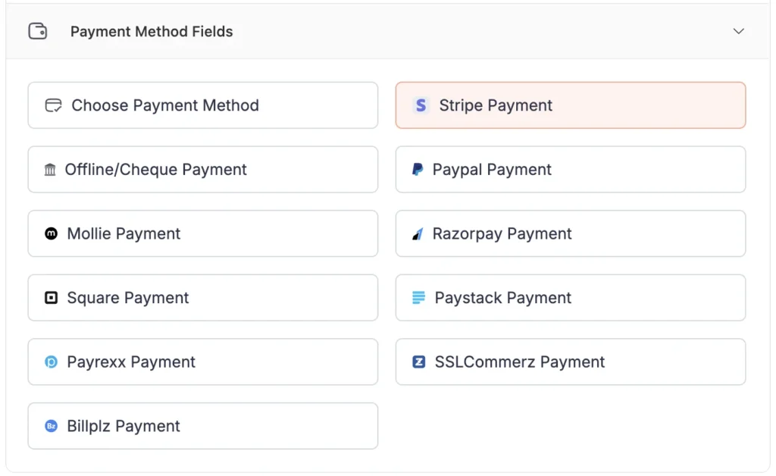Click the Paystack striped logo icon
The height and width of the screenshot is (476, 776).
[x=418, y=298]
